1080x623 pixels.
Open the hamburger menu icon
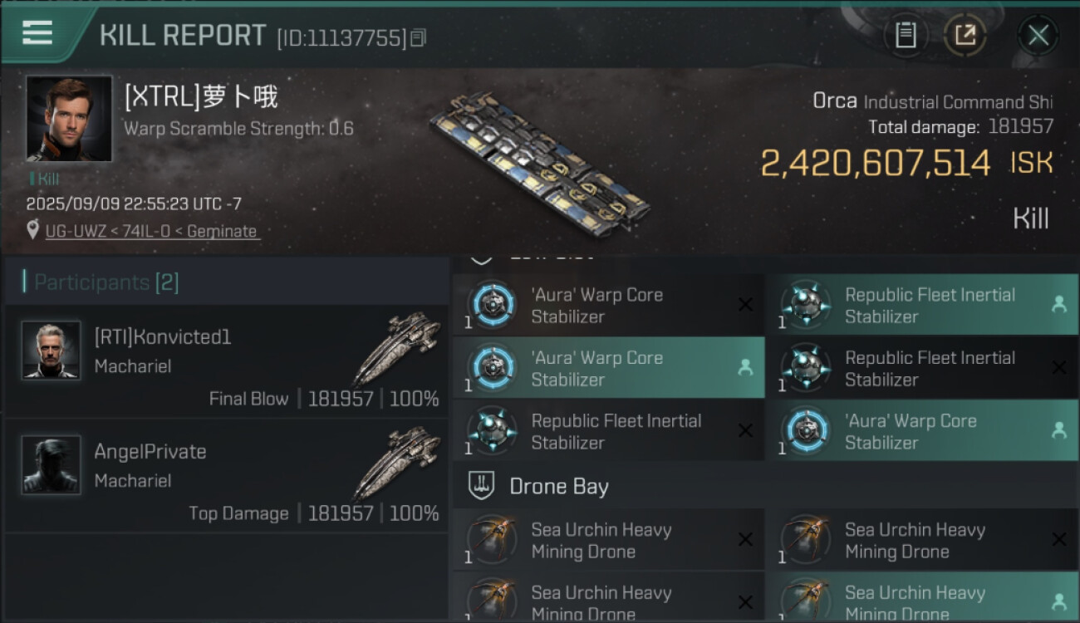pyautogui.click(x=37, y=32)
